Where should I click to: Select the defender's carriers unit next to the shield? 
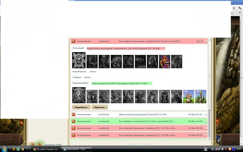pos(92,96)
